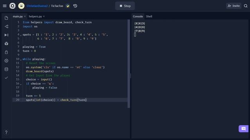The width and height of the screenshot is (250, 140).
Task: Click the '|4|O|O|' console row
Action: pyautogui.click(x=140, y=27)
